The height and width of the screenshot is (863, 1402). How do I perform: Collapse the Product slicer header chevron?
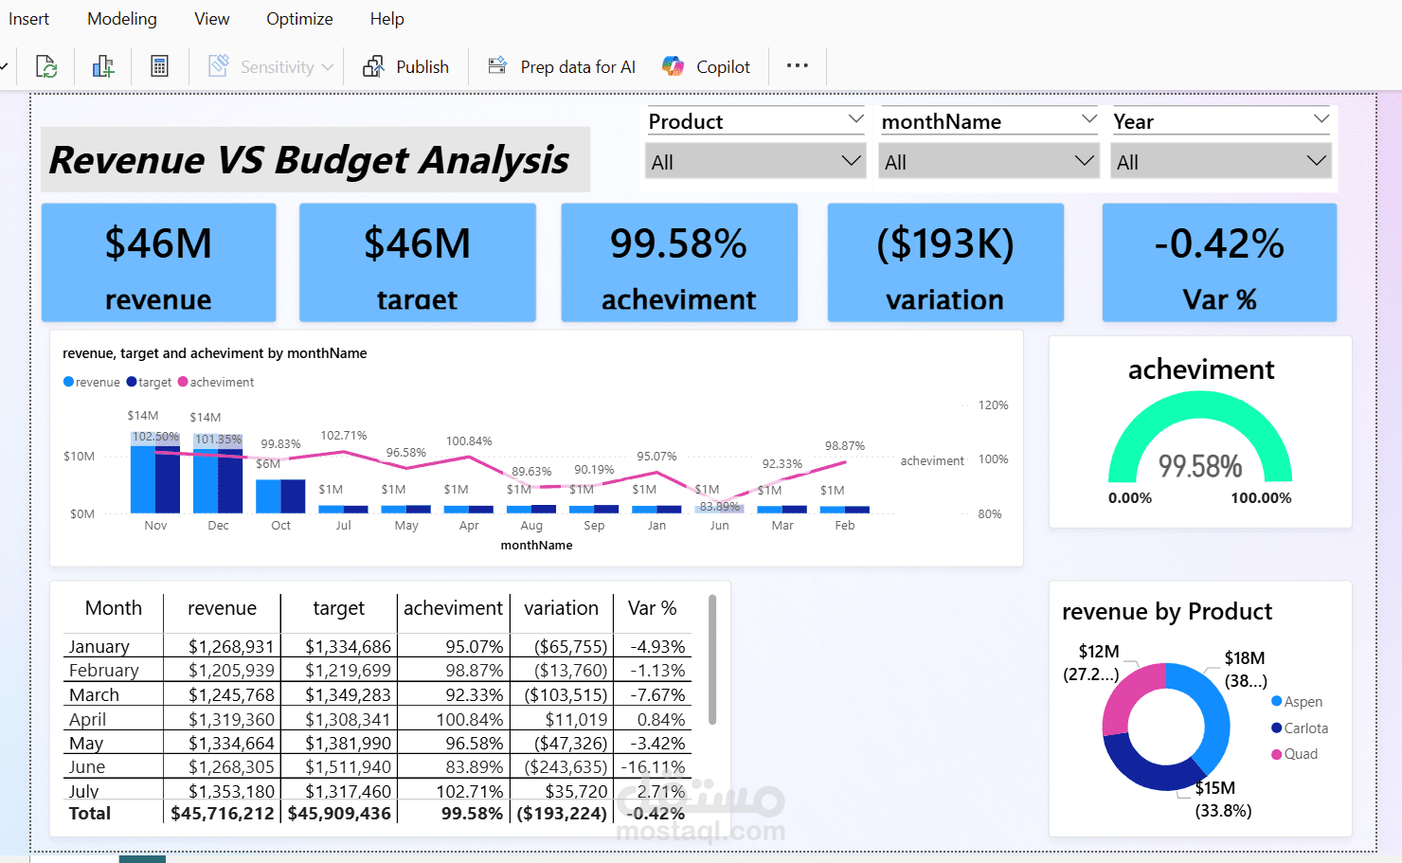coord(855,119)
